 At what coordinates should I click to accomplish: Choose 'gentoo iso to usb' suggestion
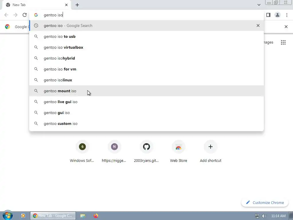[146, 36]
